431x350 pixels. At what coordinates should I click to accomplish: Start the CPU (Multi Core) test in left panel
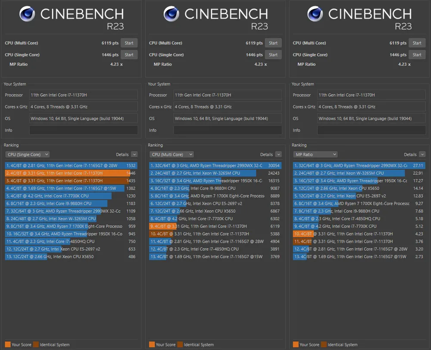point(129,43)
